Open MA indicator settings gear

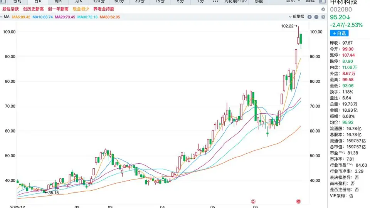click(x=323, y=17)
